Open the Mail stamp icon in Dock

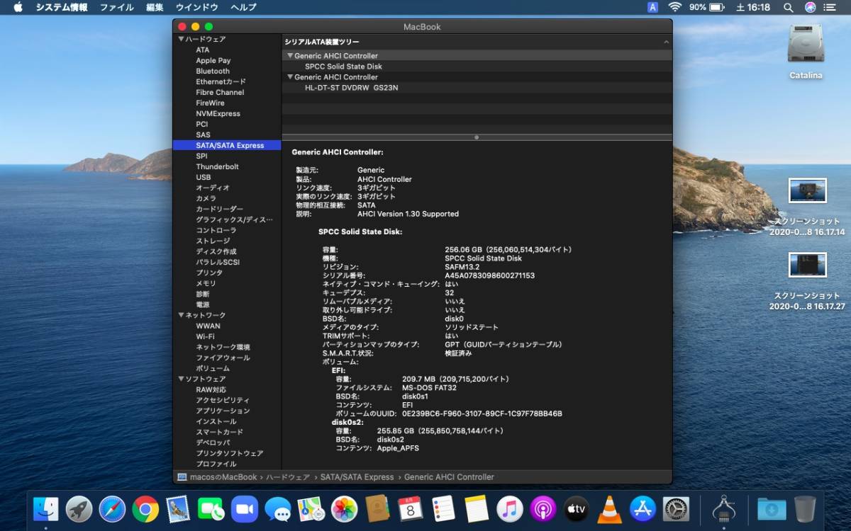(x=178, y=508)
